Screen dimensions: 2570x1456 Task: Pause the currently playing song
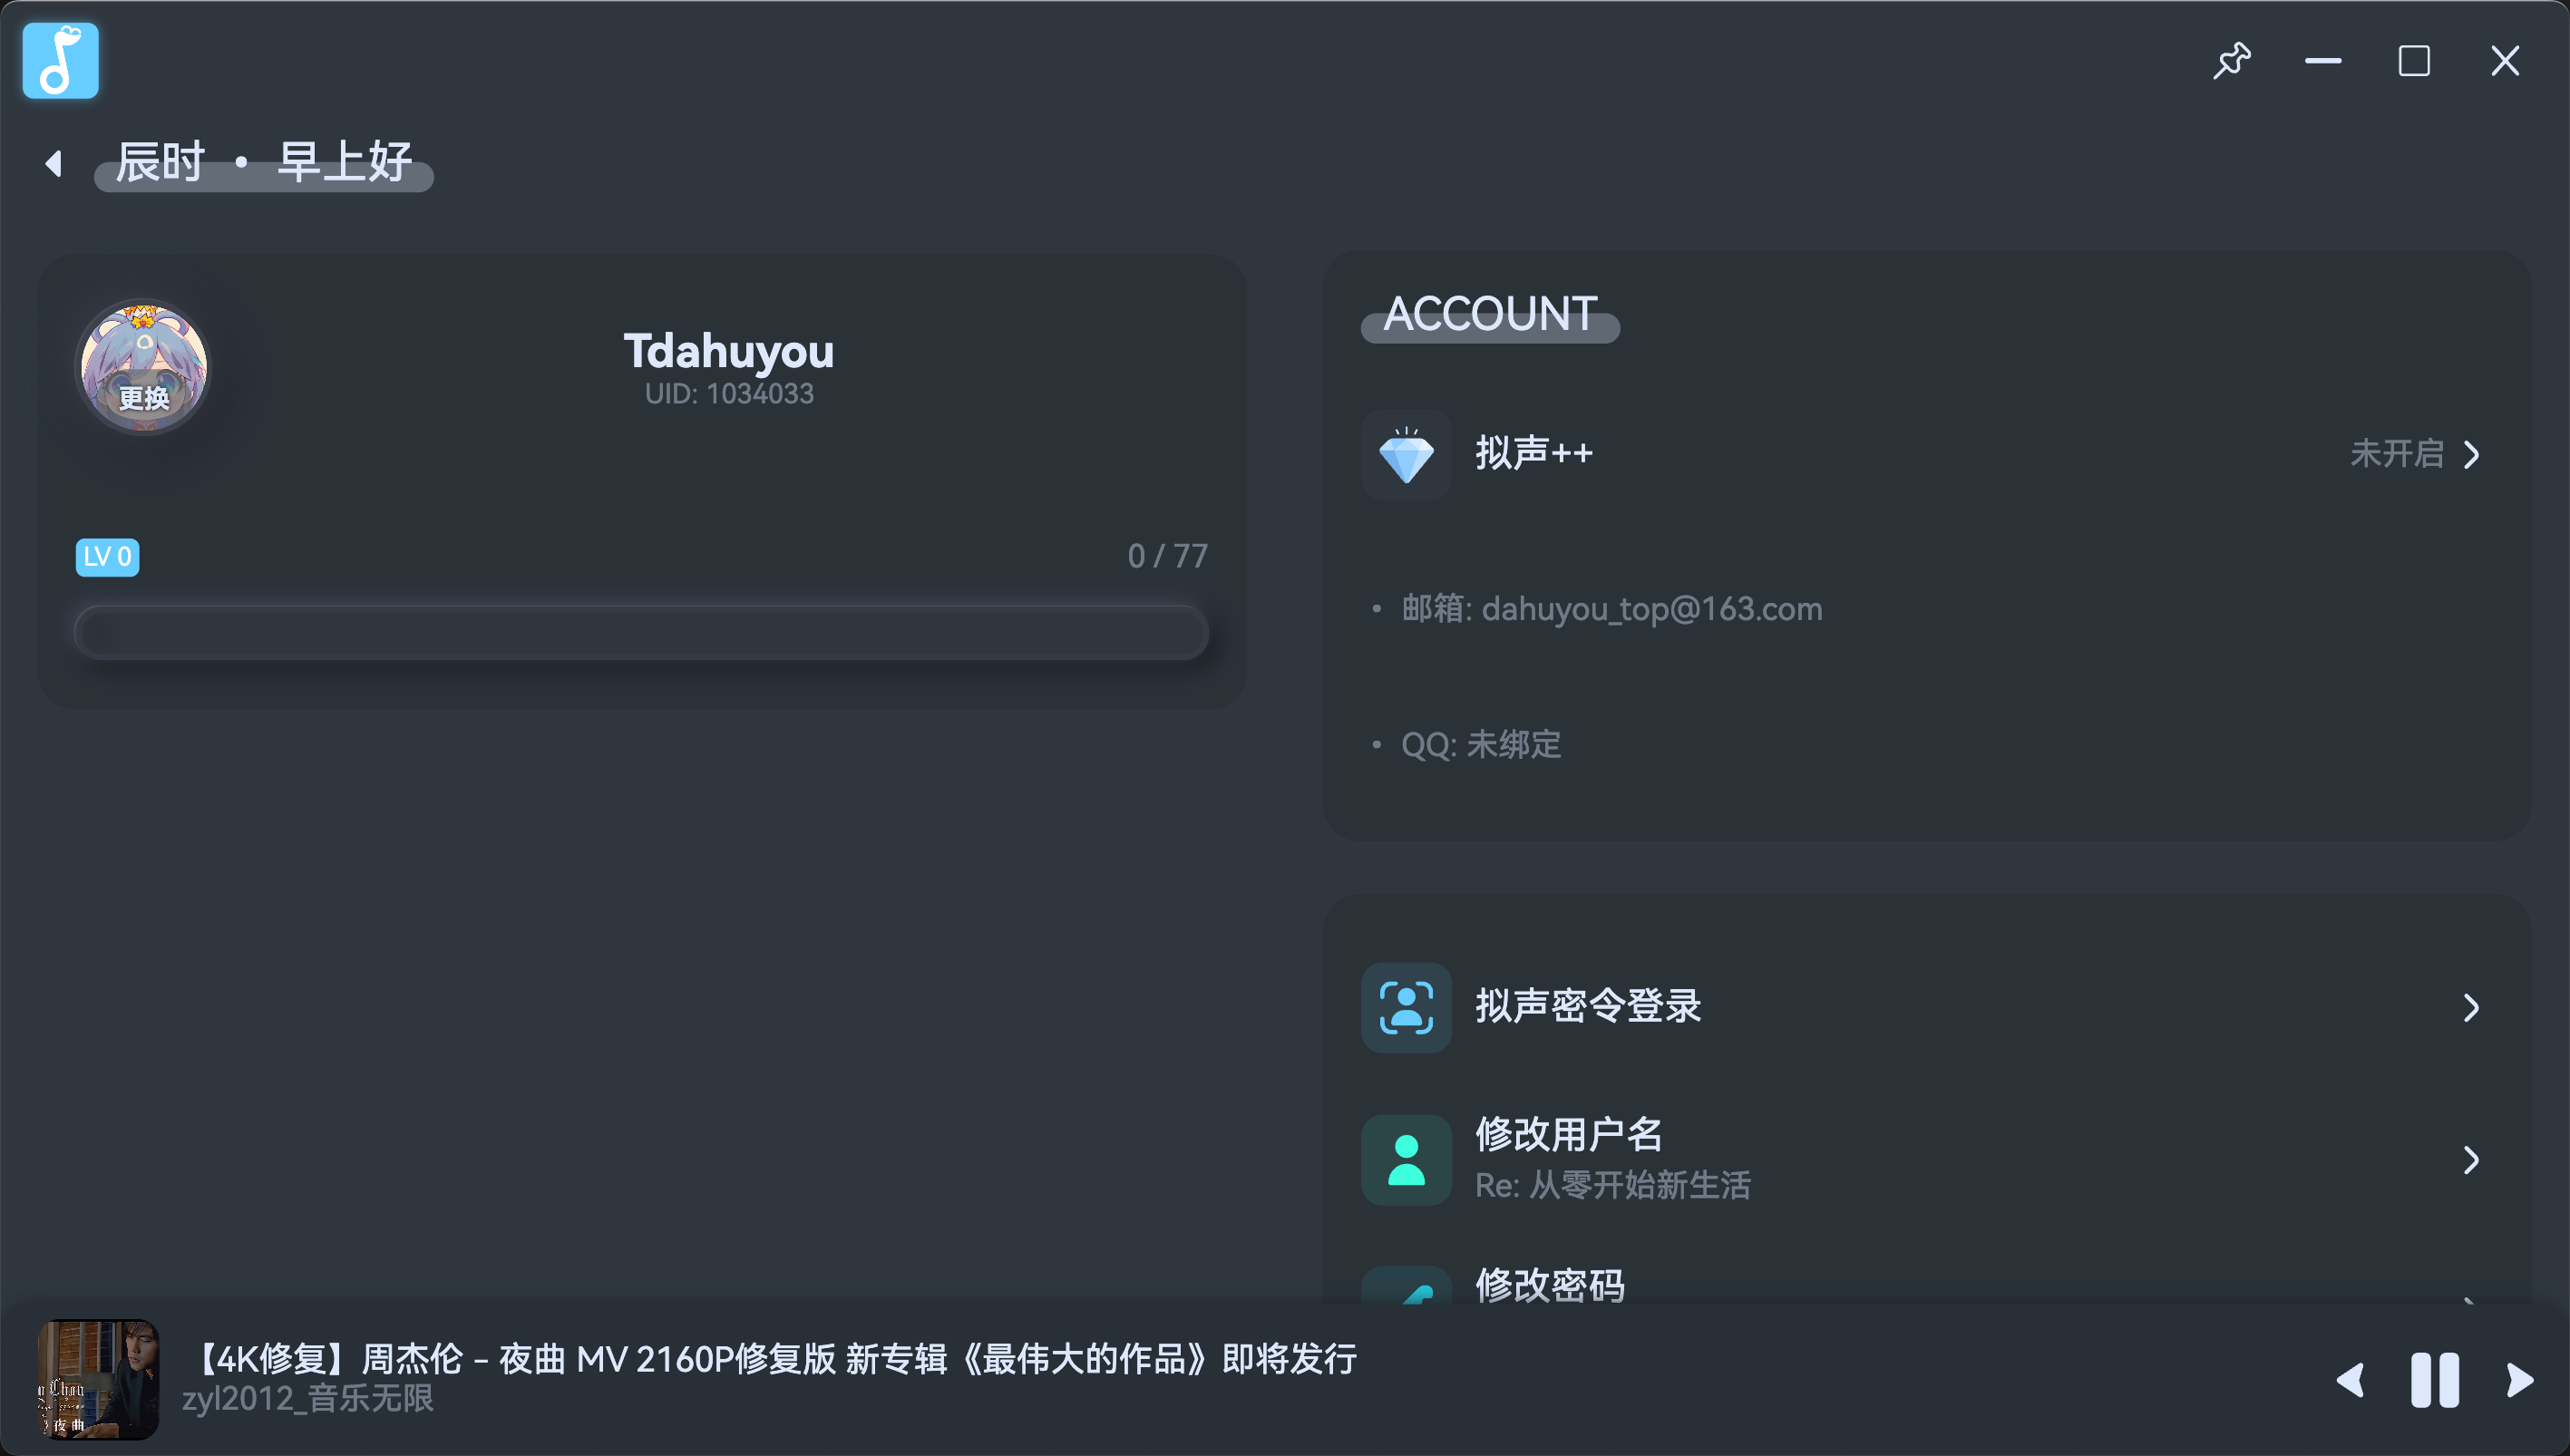[2435, 1380]
